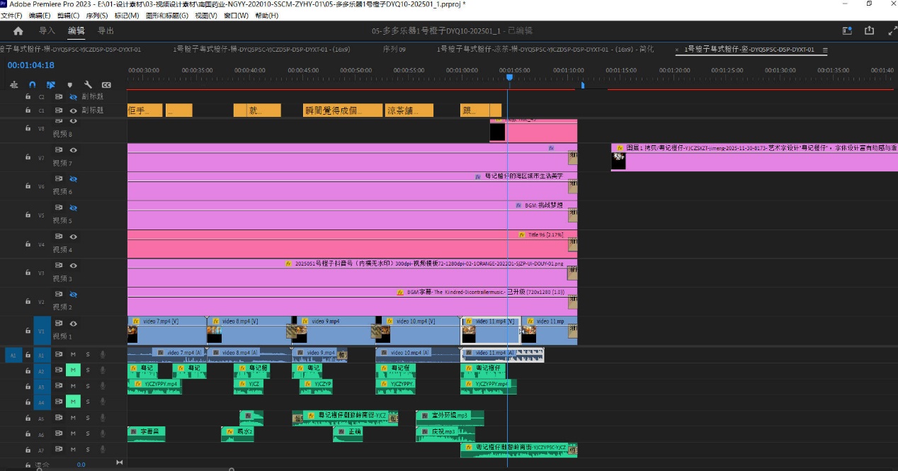Open the 序列(S) menu

click(x=97, y=16)
